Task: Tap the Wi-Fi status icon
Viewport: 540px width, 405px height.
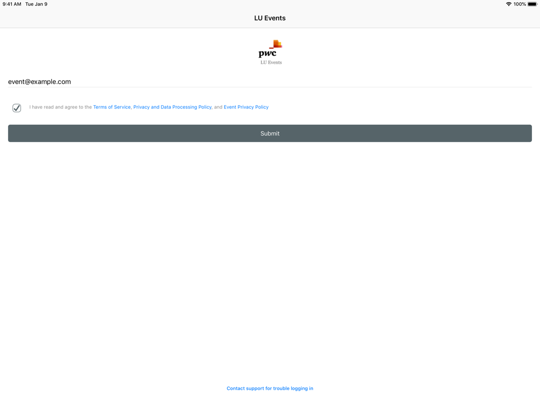Action: tap(508, 4)
